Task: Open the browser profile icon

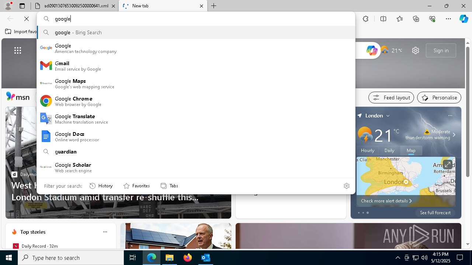Action: pos(8,6)
